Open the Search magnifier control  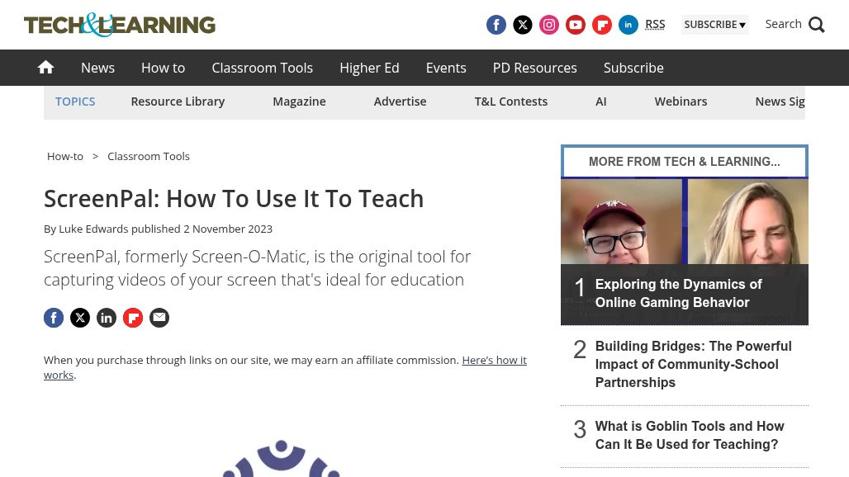tap(794, 24)
